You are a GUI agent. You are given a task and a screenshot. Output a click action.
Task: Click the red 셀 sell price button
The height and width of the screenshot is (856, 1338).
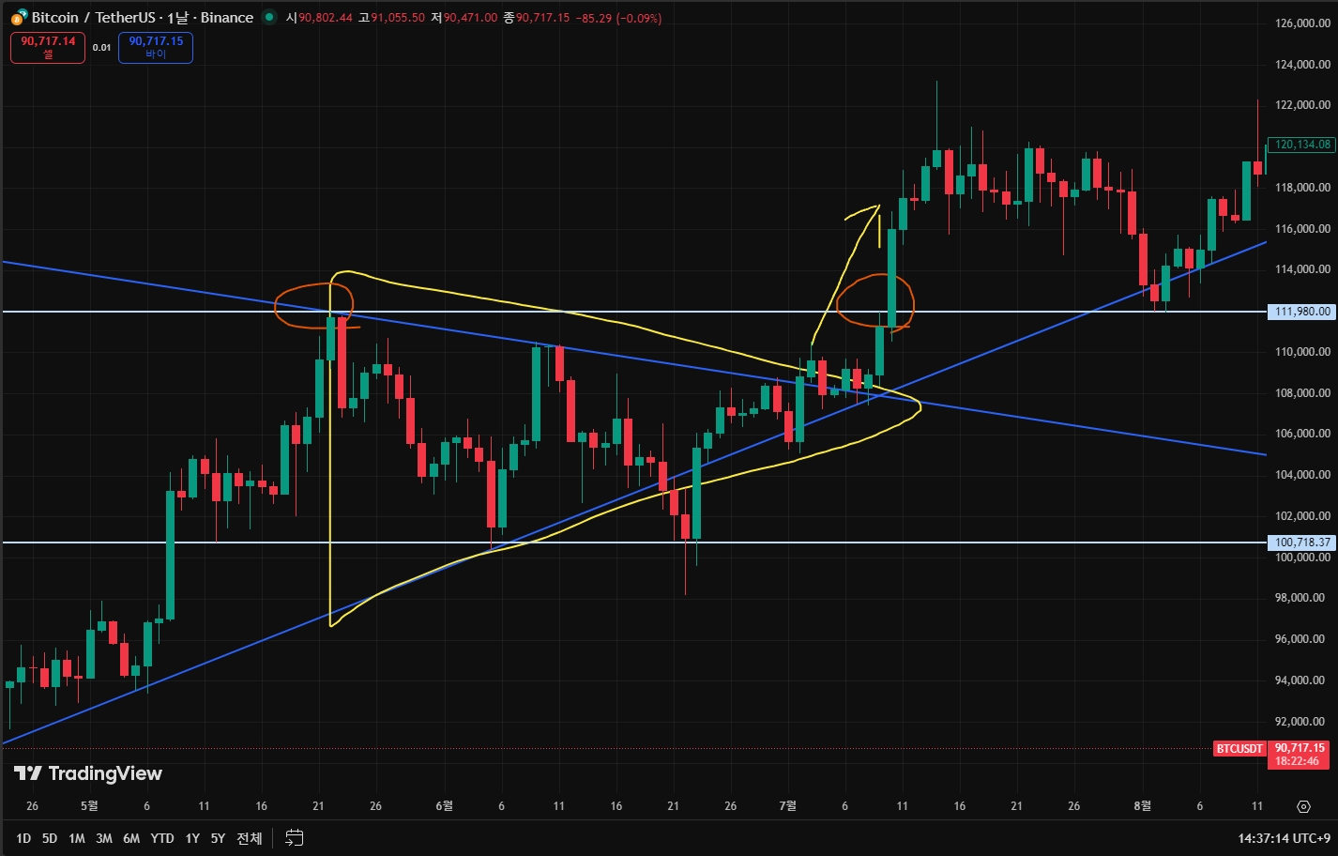48,48
